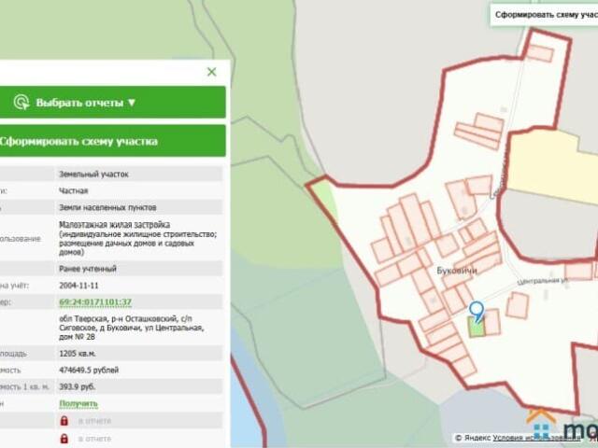Viewport: 598px width, 448px height.
Task: Click the bottom red lock icon
Action: point(64,439)
